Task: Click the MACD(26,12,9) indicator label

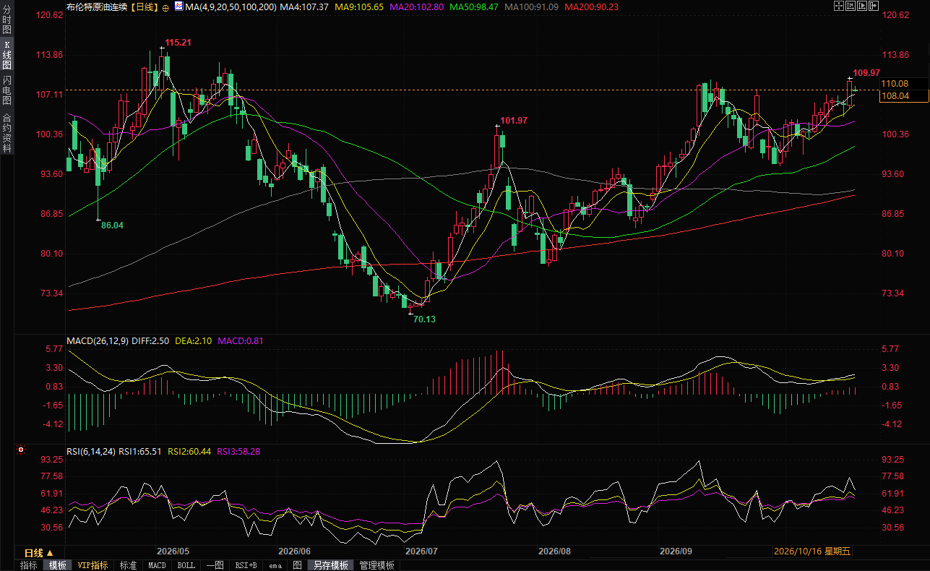Action: [x=97, y=340]
